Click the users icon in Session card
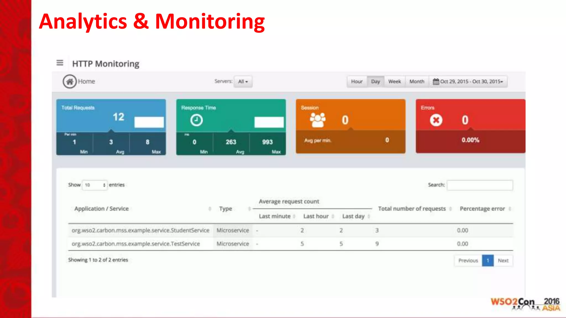 point(318,120)
